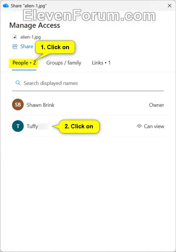Select the T avatar for Tuffy
Viewport: 176px width, 252px height.
pos(18,126)
